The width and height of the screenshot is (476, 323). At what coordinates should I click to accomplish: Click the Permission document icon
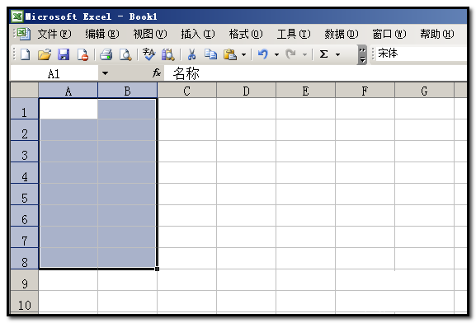coord(82,55)
